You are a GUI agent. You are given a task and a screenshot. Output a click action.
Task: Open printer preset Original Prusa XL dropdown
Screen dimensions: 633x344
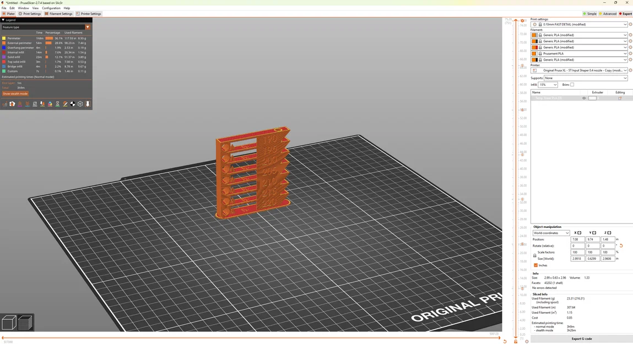click(x=579, y=70)
